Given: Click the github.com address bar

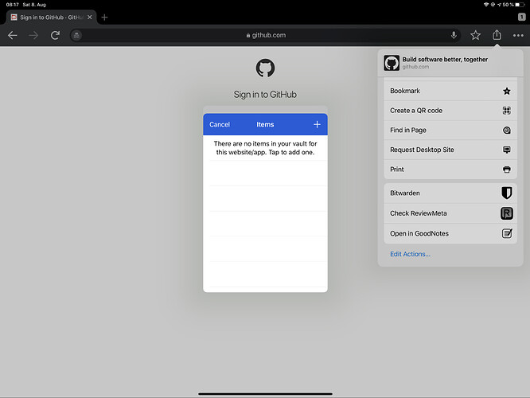Looking at the screenshot, I should pyautogui.click(x=266, y=35).
